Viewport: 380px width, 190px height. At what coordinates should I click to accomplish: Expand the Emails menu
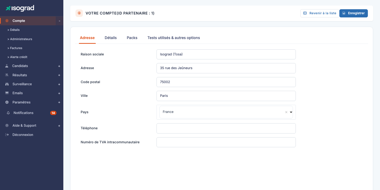click(59, 93)
